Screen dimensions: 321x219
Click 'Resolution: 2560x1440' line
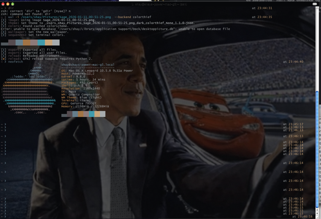click(x=81, y=89)
